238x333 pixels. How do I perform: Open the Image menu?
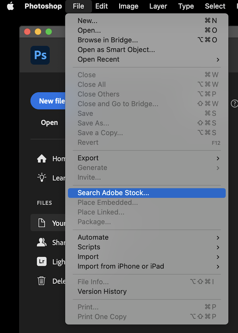click(128, 6)
